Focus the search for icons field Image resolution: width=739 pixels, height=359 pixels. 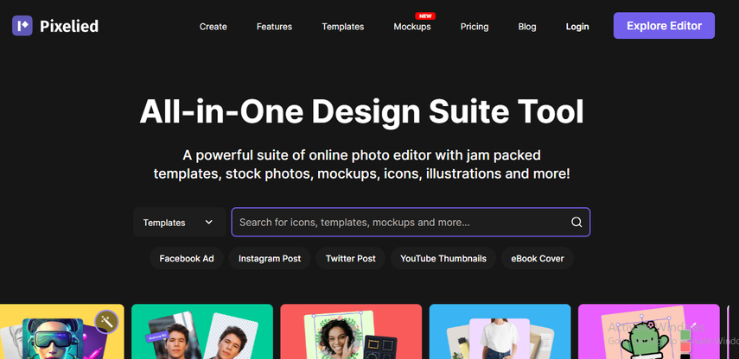[x=411, y=222]
